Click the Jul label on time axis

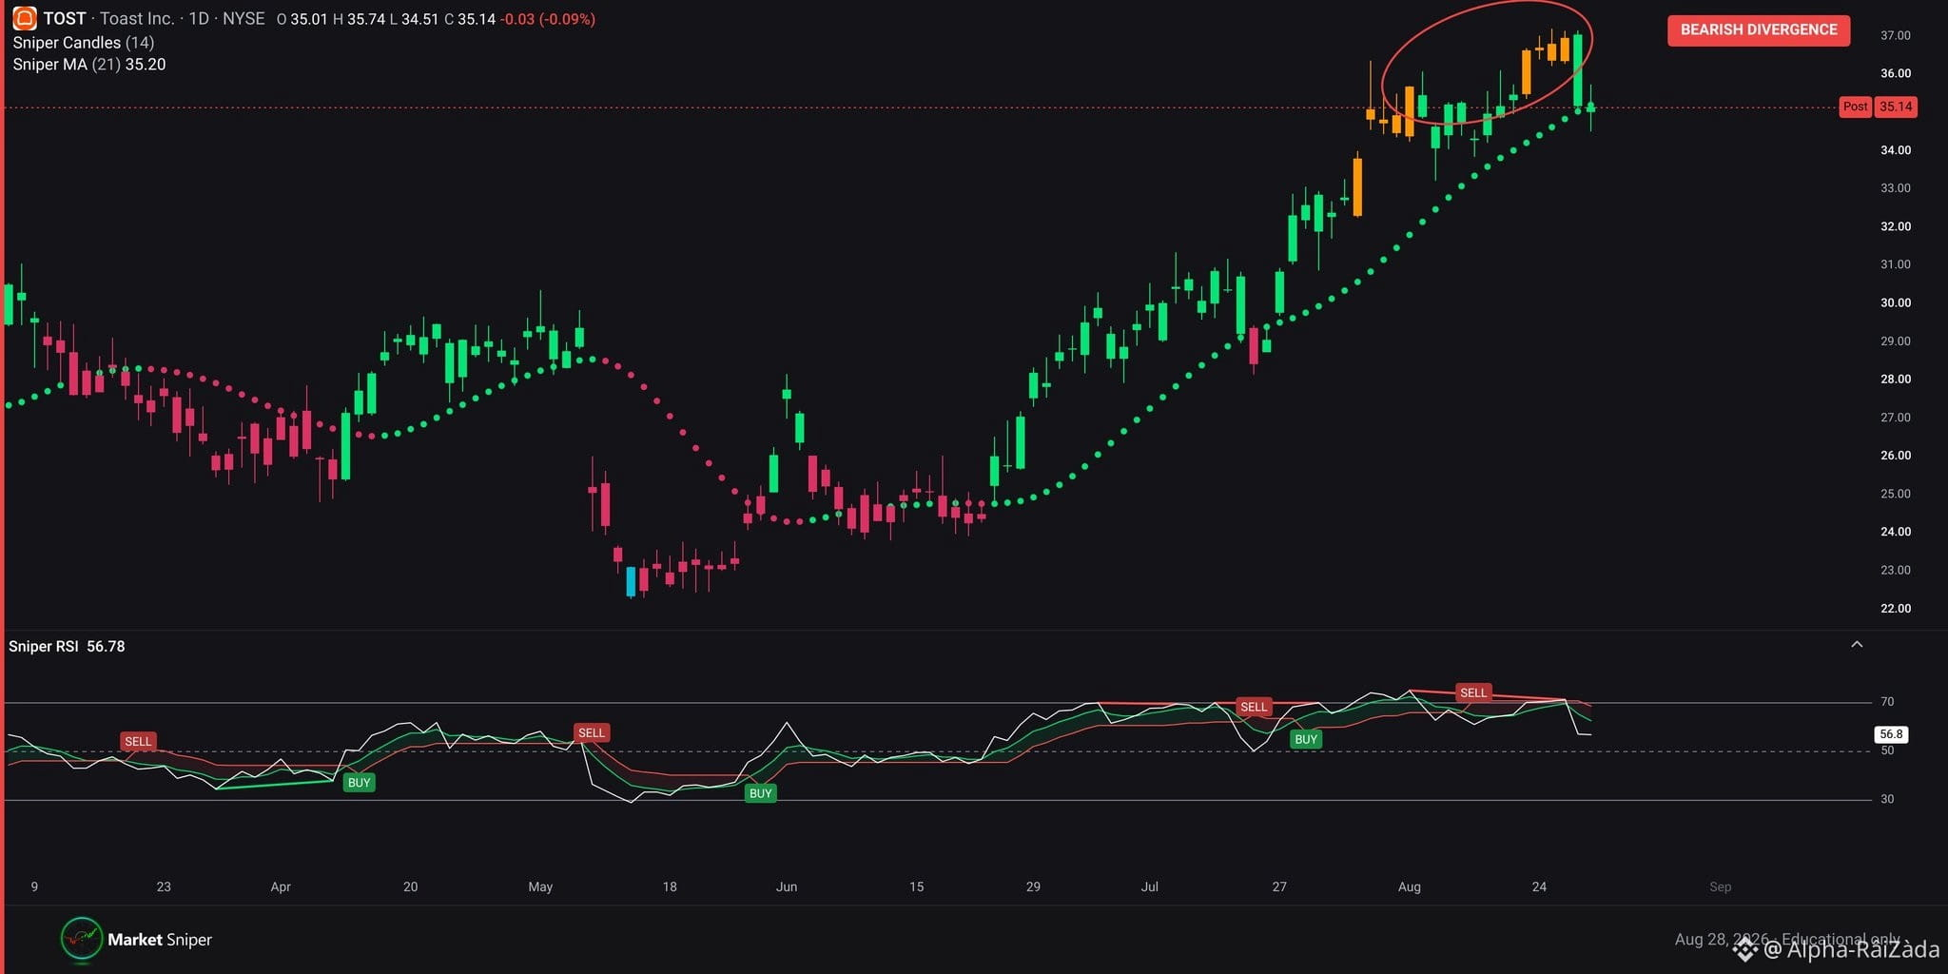point(1150,886)
